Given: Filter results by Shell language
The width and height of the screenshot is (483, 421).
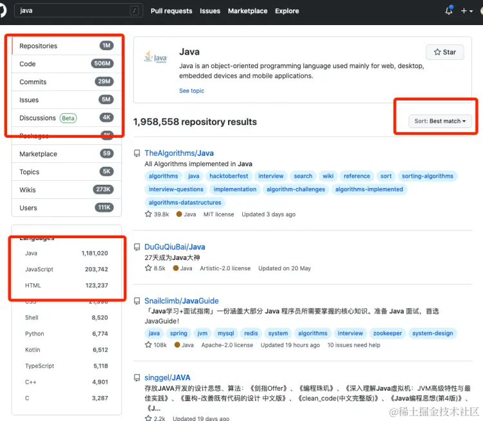Looking at the screenshot, I should 66,317.
